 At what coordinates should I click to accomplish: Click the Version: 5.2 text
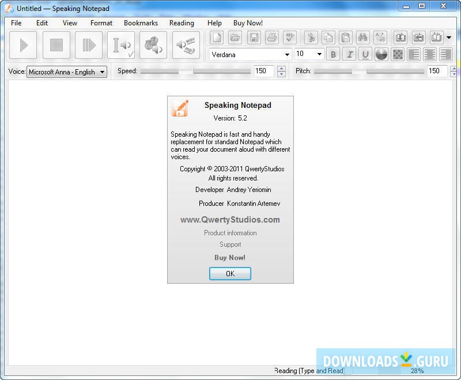click(230, 118)
